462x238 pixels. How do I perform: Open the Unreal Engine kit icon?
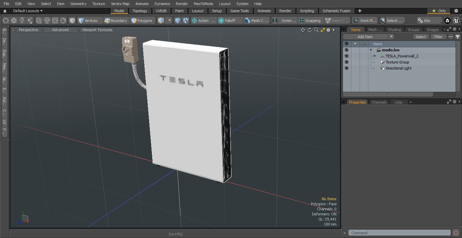tap(456, 21)
